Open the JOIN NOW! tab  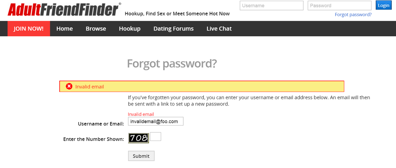pyautogui.click(x=29, y=29)
